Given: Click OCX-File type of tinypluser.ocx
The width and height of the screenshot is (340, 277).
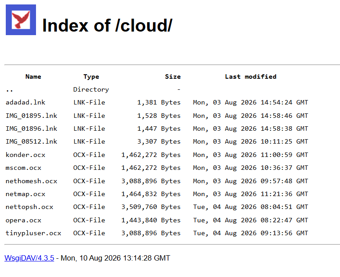Looking at the screenshot, I should pyautogui.click(x=89, y=233).
